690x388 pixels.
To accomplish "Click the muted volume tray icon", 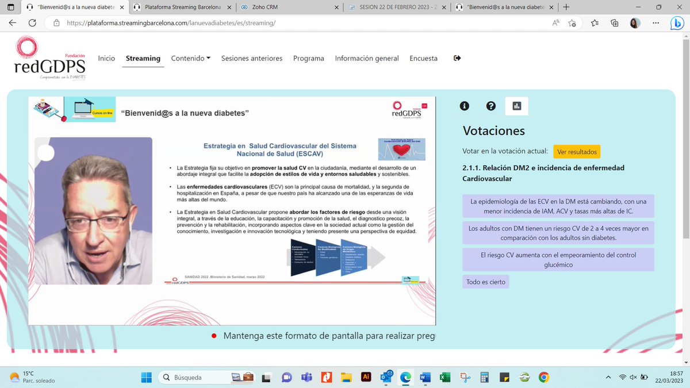I will click(x=634, y=377).
